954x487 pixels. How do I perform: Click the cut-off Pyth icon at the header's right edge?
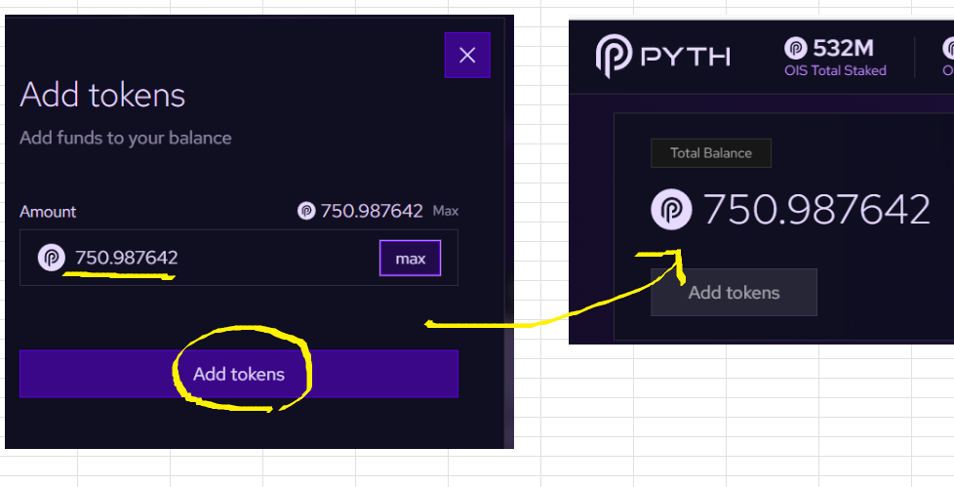coord(948,48)
